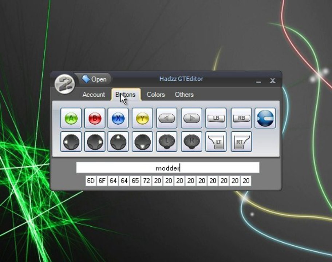Close the Hadzz GTEditor window
This screenshot has height=262, width=332.
pyautogui.click(x=273, y=81)
